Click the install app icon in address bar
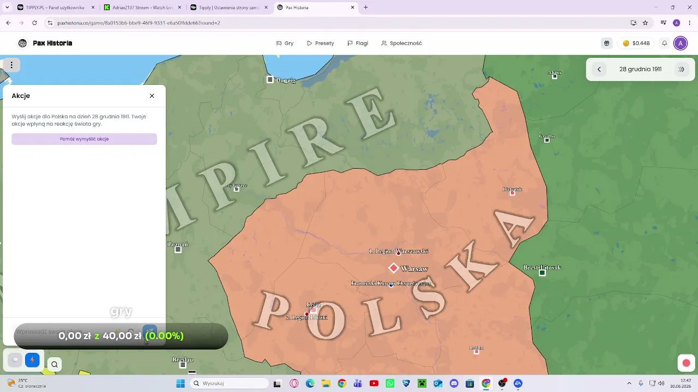 [x=633, y=23]
